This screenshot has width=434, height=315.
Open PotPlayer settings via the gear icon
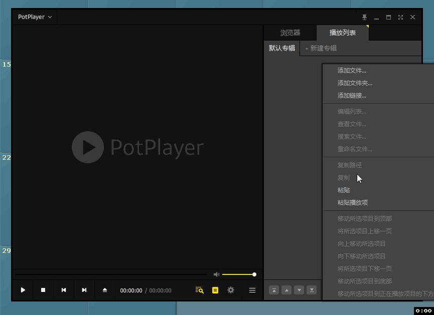click(x=230, y=290)
